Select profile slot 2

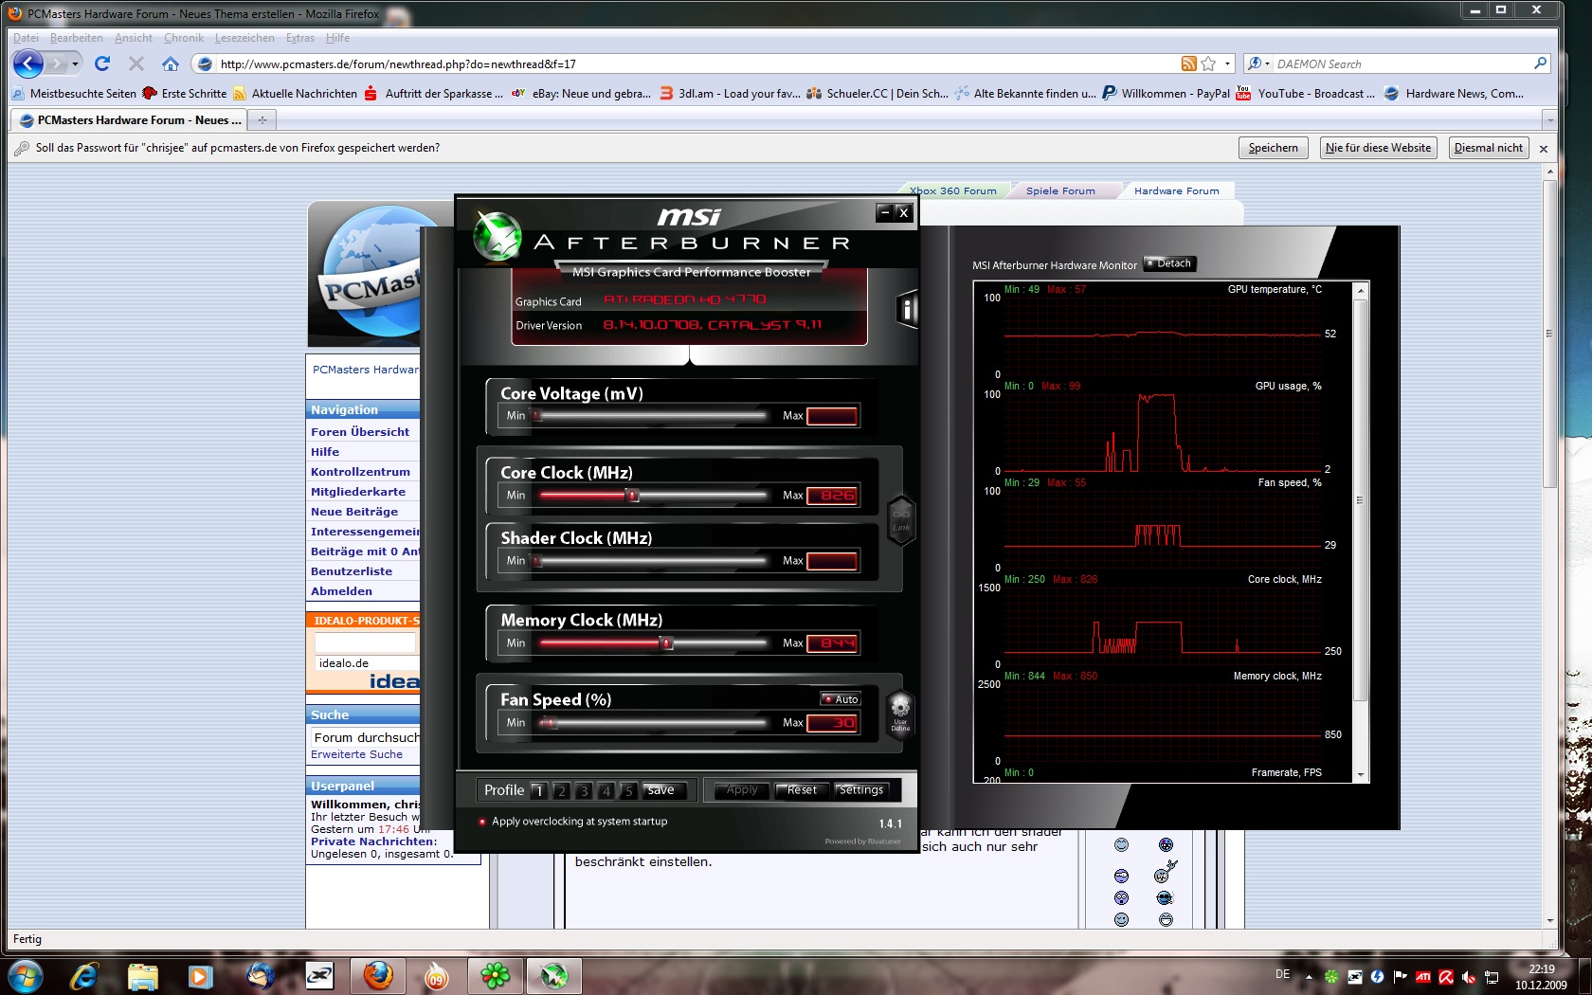point(561,790)
